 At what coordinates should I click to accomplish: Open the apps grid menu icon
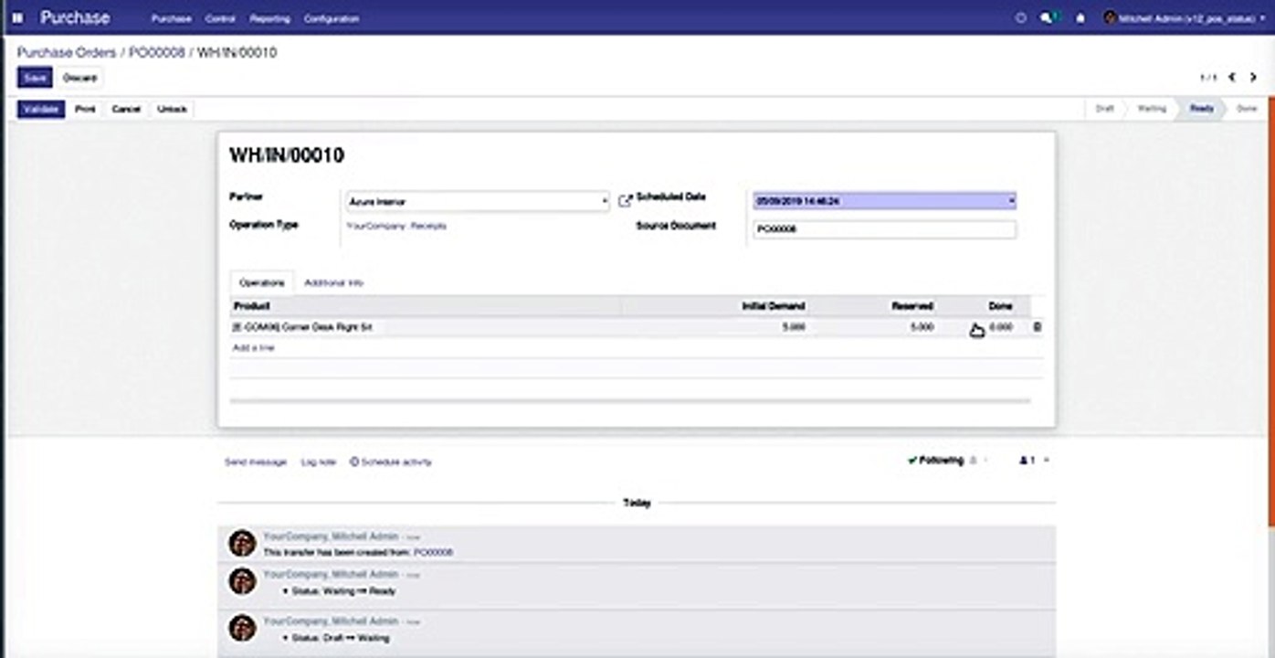coord(17,17)
